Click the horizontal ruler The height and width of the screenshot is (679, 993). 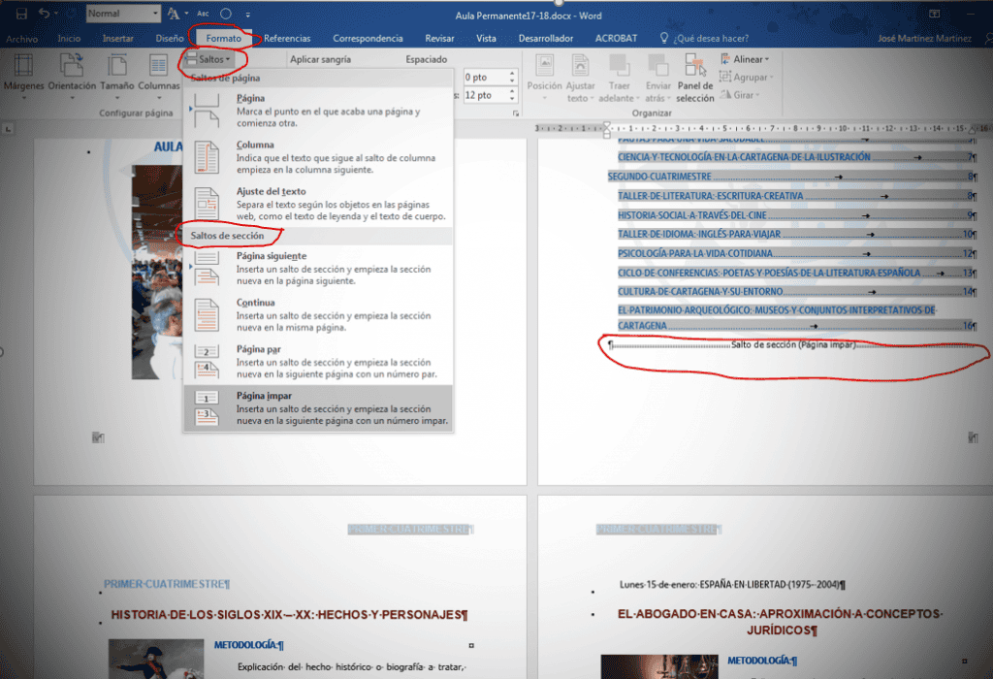(760, 128)
